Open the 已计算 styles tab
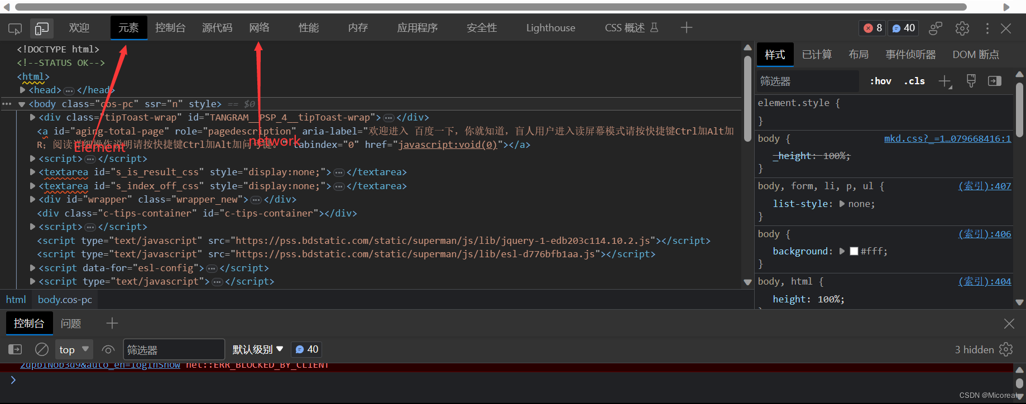Viewport: 1026px width, 404px height. tap(817, 55)
